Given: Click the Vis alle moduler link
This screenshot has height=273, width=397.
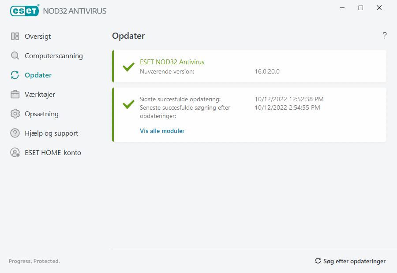Looking at the screenshot, I should coord(162,131).
